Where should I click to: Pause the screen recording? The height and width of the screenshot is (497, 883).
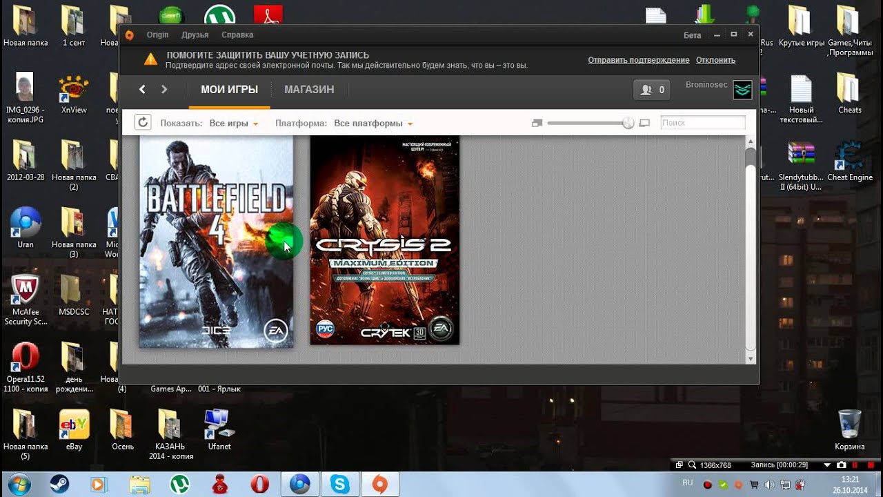(854, 465)
